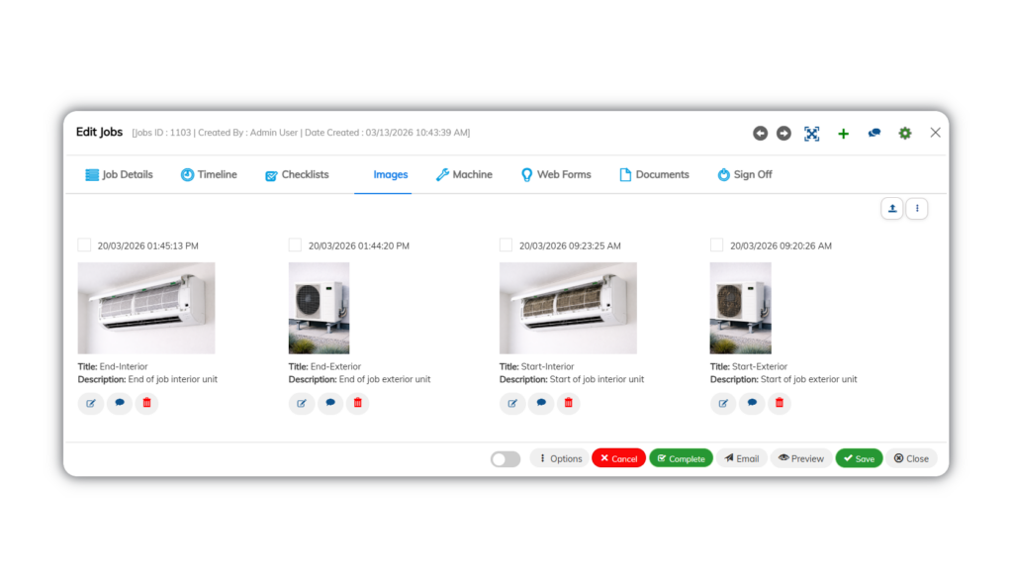Edit the End-Exterior image
Screen dimensions: 1013x588
pos(301,403)
